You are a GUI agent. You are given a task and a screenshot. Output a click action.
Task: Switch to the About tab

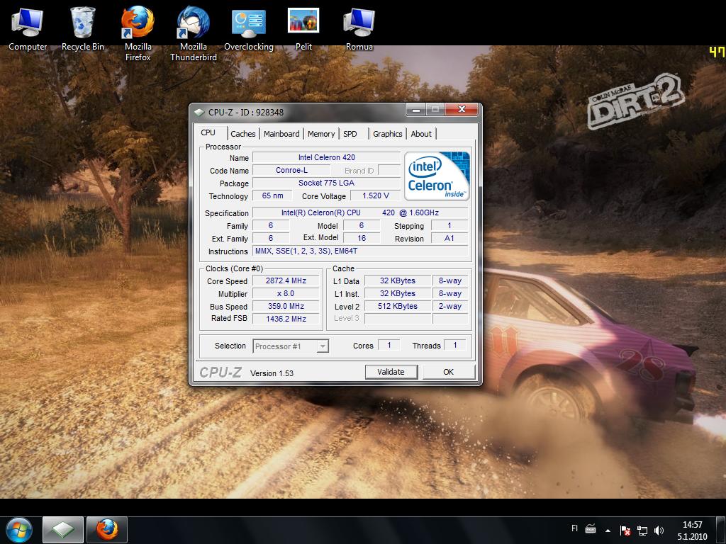coord(421,134)
